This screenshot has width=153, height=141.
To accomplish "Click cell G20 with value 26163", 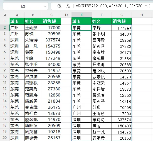I will point(122,138).
